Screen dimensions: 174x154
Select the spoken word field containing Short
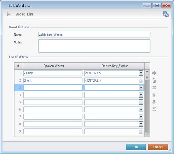[x=53, y=80]
